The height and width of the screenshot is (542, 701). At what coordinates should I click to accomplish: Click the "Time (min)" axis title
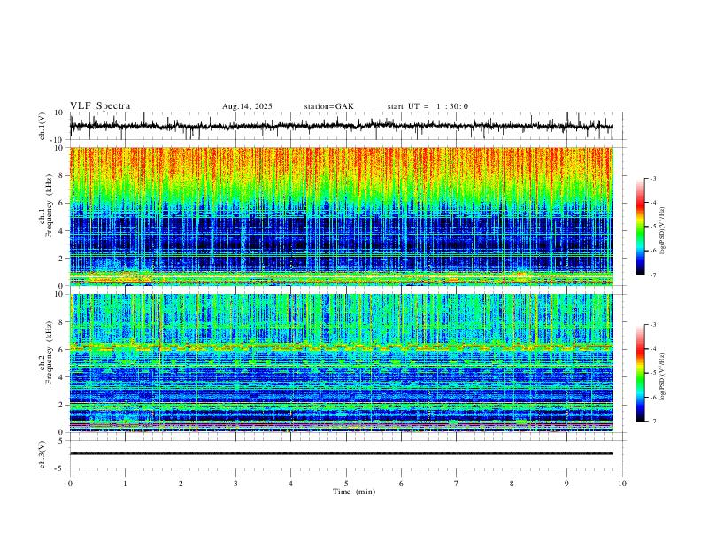tap(354, 492)
